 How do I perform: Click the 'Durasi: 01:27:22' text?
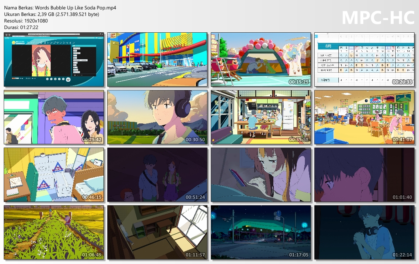(x=21, y=27)
